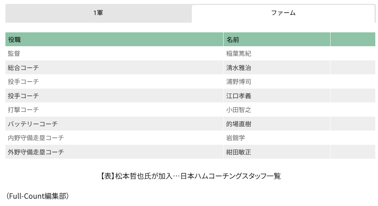
Task: Click the name 岩舘学
Action: (236, 138)
